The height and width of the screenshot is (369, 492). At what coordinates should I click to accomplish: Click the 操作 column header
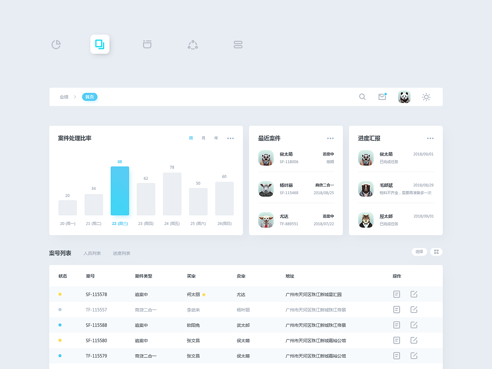397,276
